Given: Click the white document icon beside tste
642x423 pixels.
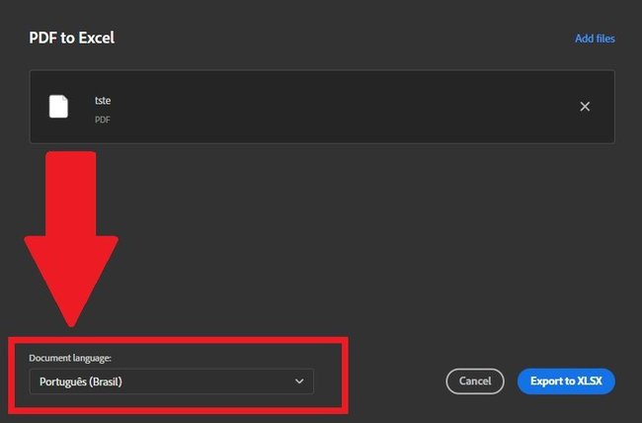Looking at the screenshot, I should [x=58, y=107].
